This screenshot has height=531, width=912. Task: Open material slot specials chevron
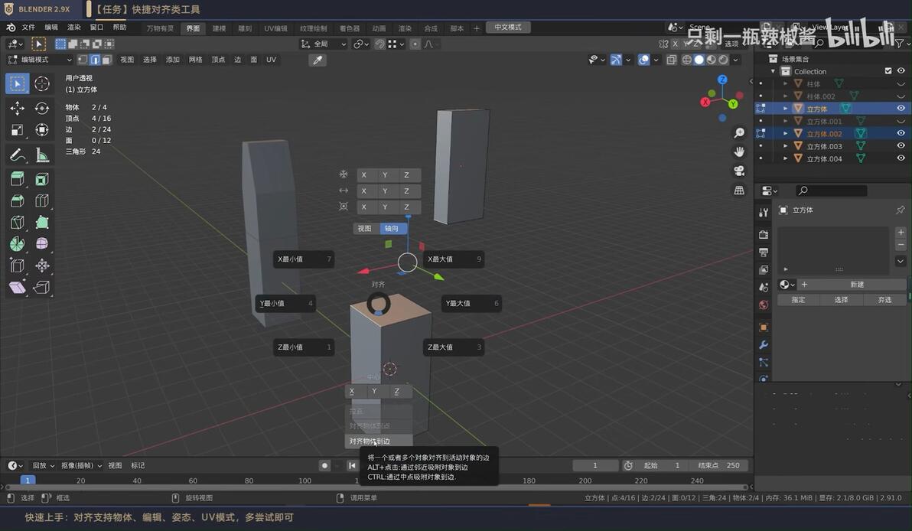[901, 261]
